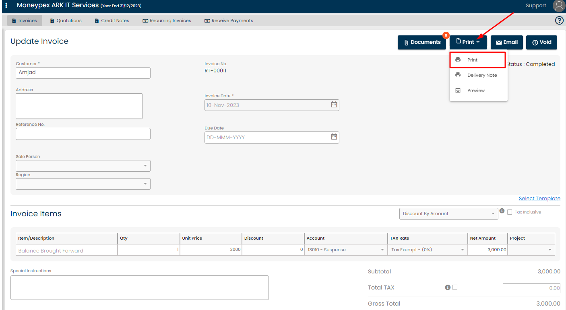
Task: Toggle the Total TAX override checkbox
Action: (455, 287)
